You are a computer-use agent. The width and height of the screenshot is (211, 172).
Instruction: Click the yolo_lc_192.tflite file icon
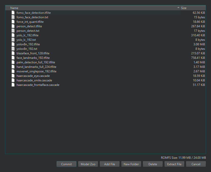13,35
